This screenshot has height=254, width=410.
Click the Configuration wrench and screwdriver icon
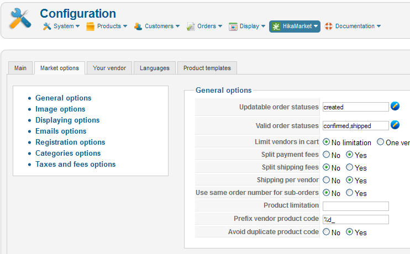[20, 20]
